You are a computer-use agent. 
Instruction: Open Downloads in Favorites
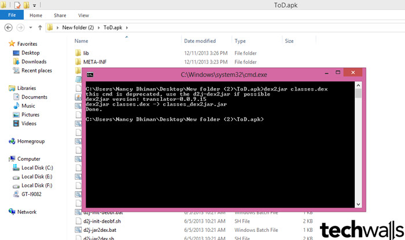tap(34, 61)
